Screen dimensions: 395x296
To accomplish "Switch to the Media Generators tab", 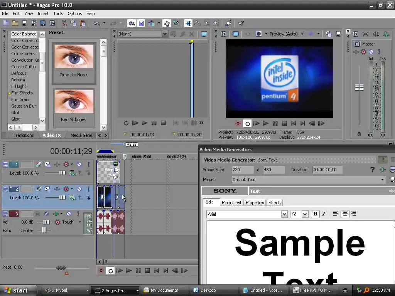I will 82,135.
